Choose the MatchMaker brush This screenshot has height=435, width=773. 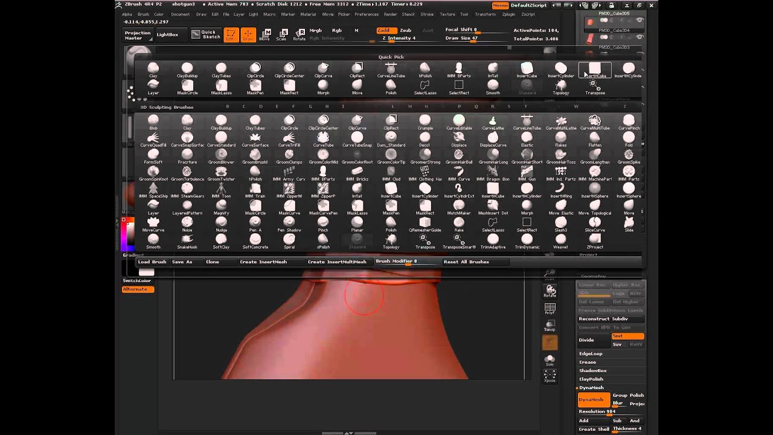pos(459,207)
